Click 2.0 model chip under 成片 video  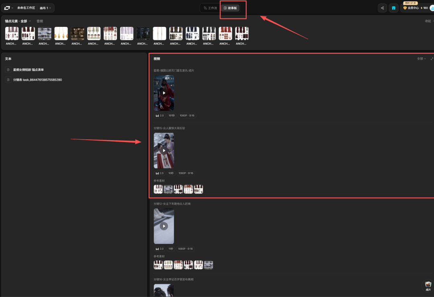pos(160,116)
